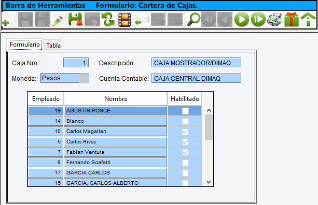Click the Cuenta Contable field CAJA CENTRAL DIMAQ

click(196, 78)
